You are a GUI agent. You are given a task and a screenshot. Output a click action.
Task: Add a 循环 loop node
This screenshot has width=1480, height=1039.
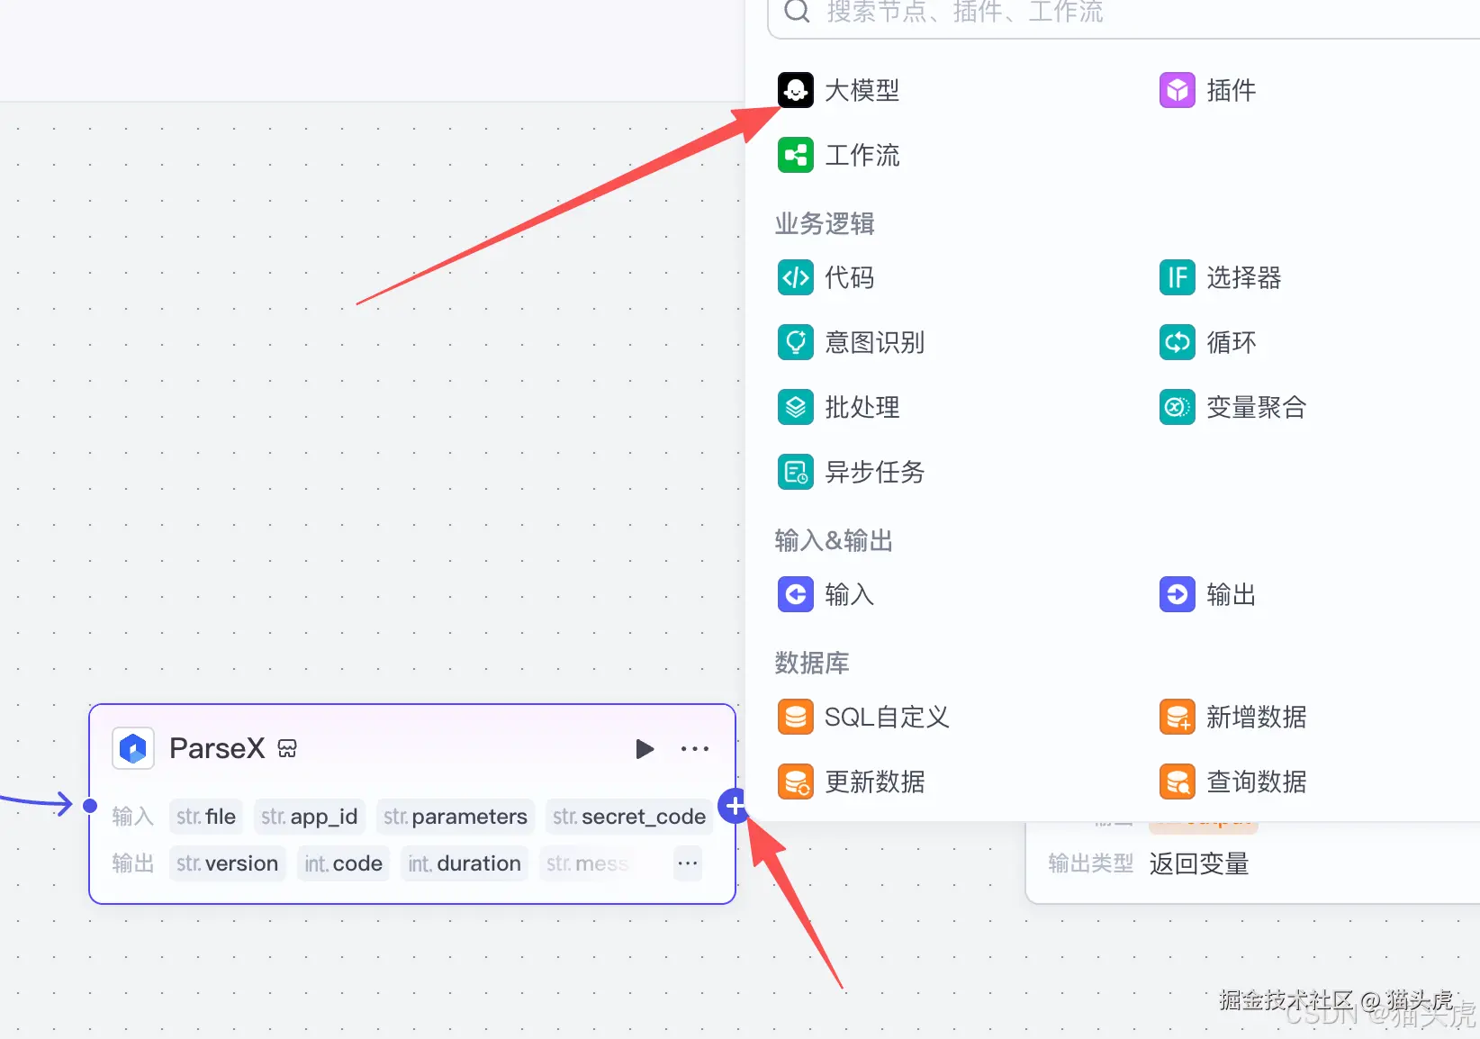[1232, 342]
